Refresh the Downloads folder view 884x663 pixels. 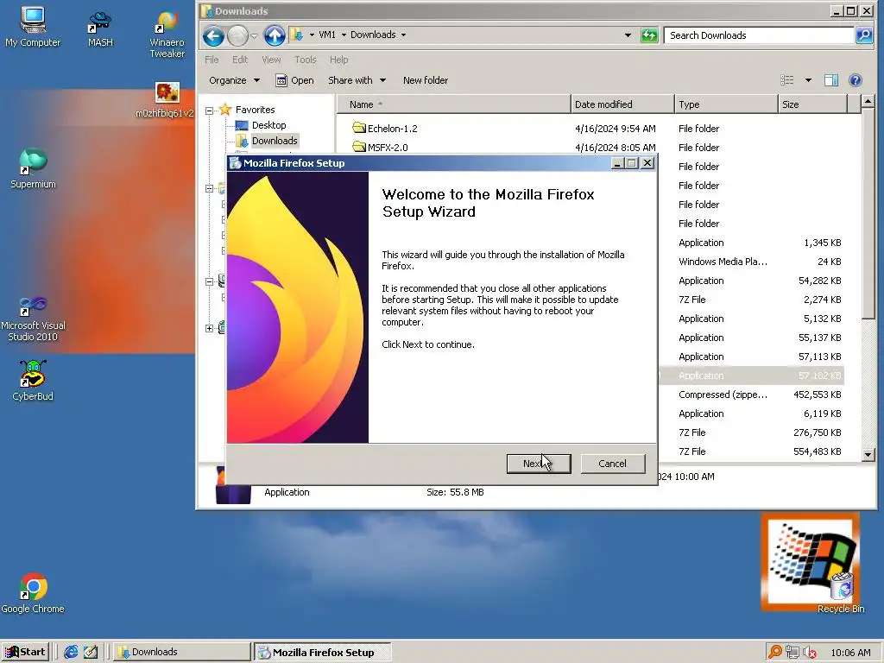[x=649, y=35]
